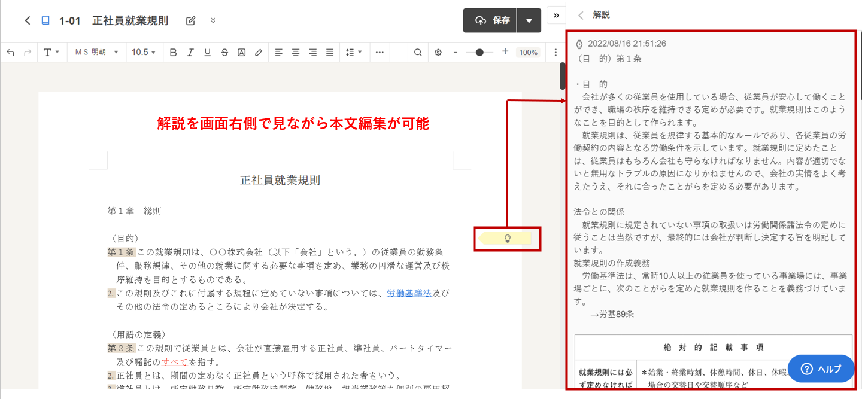862x399 pixels.
Task: Center align the text
Action: (x=296, y=53)
